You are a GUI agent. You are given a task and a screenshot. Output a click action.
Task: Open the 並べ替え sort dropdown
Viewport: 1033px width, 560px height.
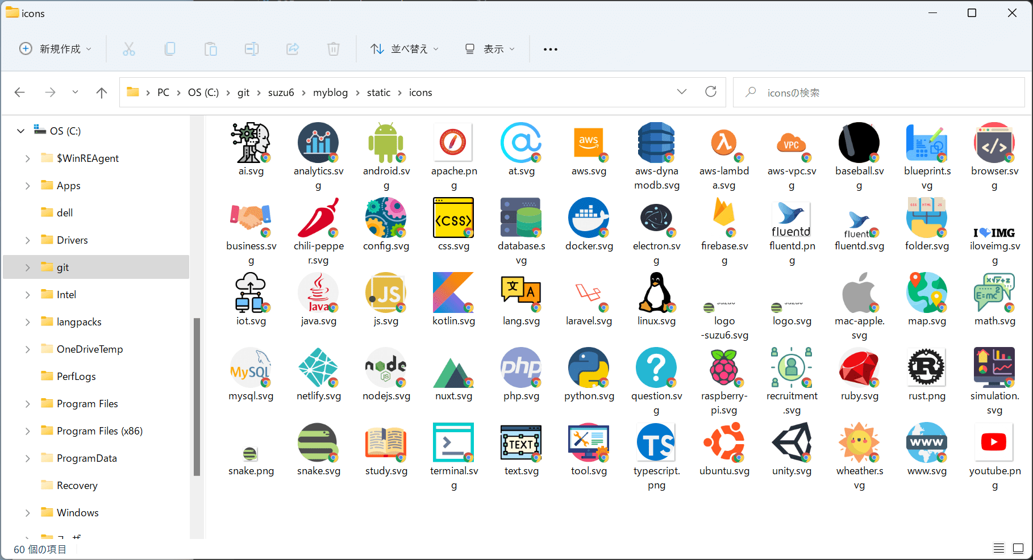coord(405,49)
